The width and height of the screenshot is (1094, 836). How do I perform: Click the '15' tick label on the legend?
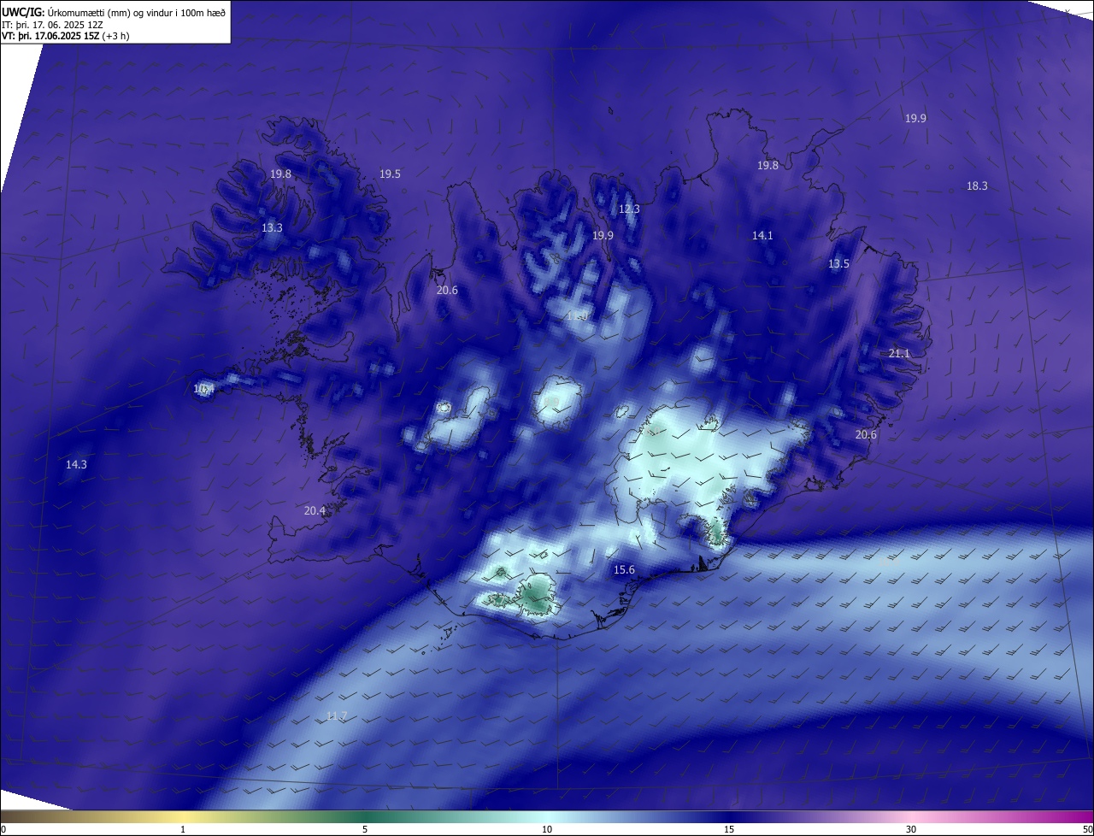click(x=729, y=829)
